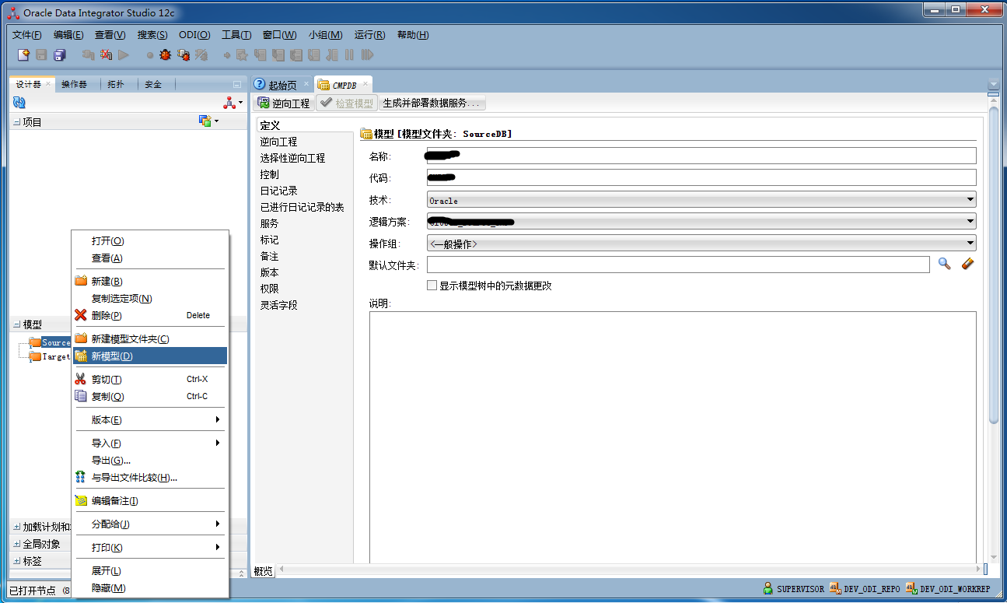Expand the 标签 section
This screenshot has height=603, width=1007.
click(17, 561)
